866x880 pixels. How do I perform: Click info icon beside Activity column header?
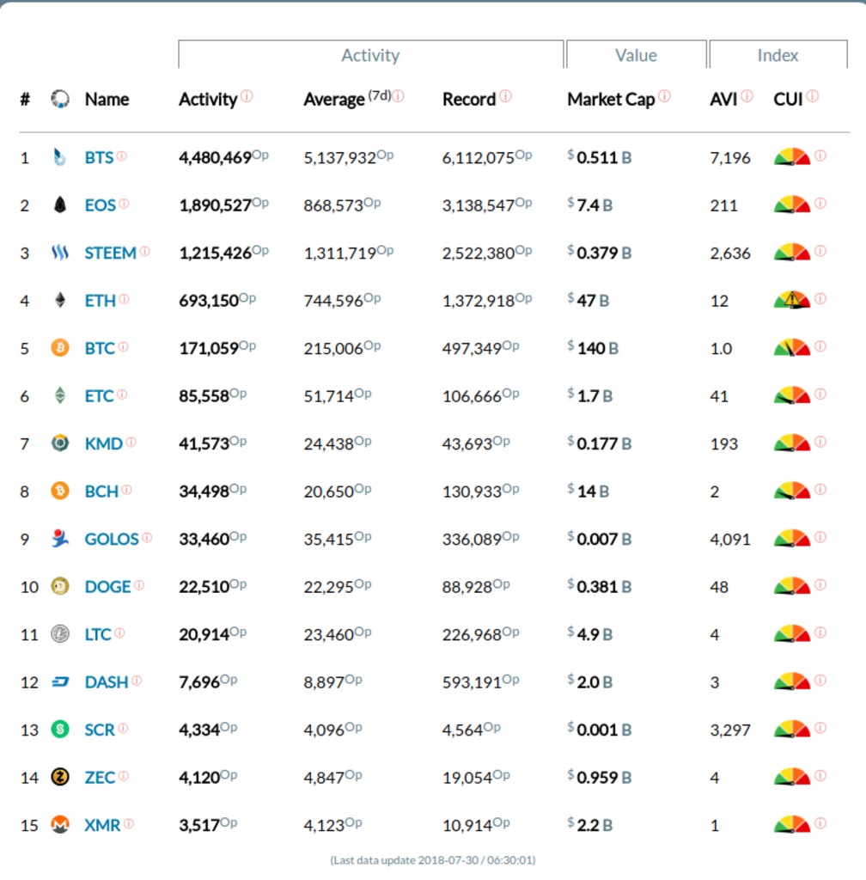(x=247, y=96)
